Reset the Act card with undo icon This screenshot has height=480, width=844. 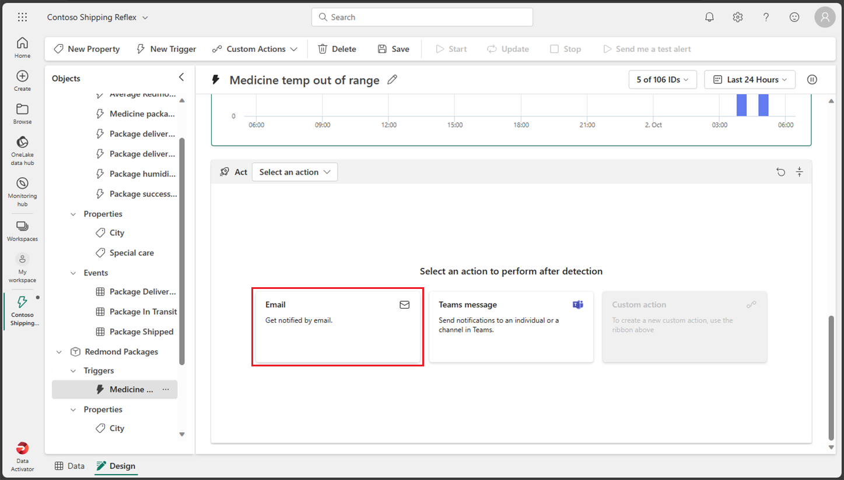[781, 172]
